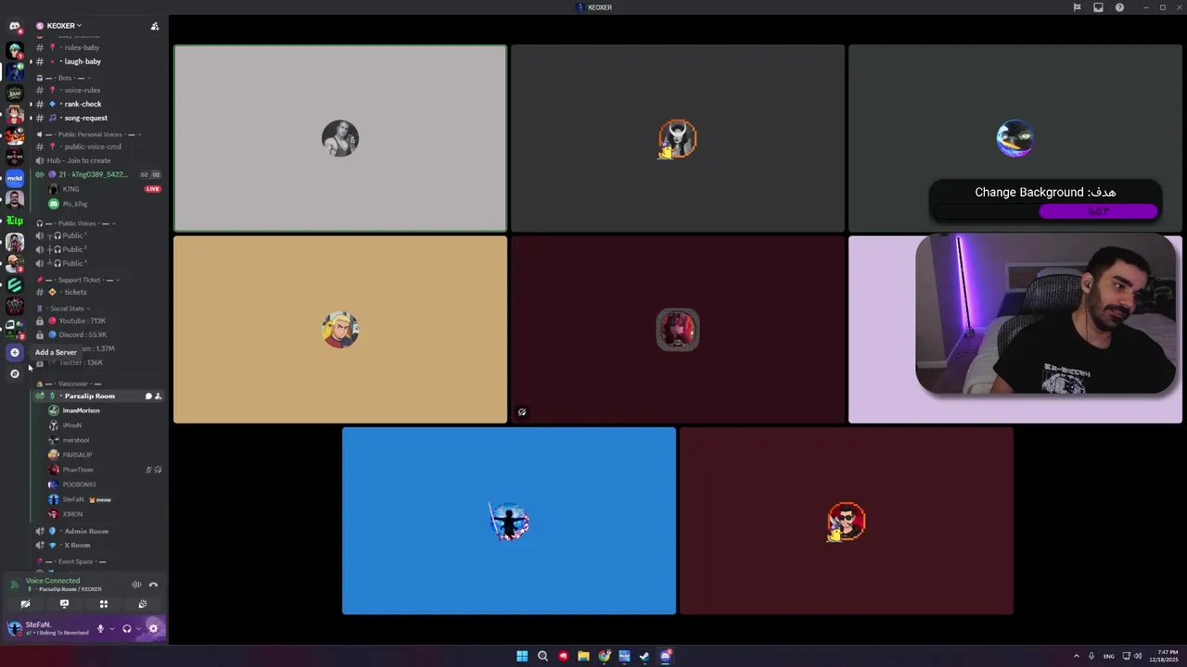Select user PhanThom in voice list
1187x667 pixels.
point(78,470)
